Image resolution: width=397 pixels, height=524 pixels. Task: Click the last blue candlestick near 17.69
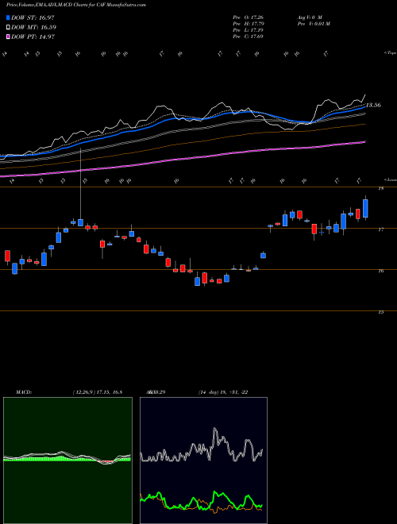point(365,208)
